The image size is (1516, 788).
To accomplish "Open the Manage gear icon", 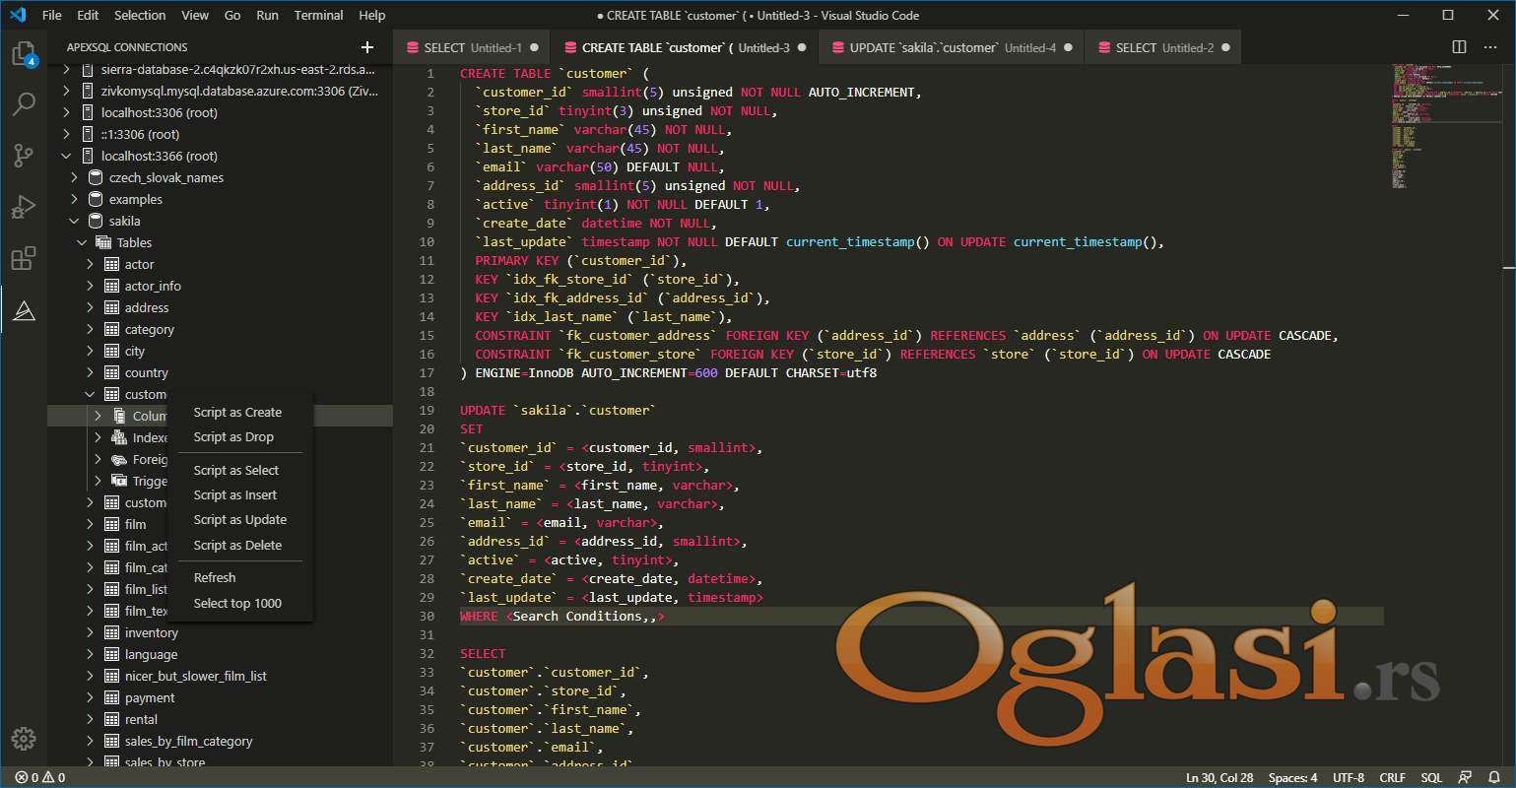I will click(24, 739).
